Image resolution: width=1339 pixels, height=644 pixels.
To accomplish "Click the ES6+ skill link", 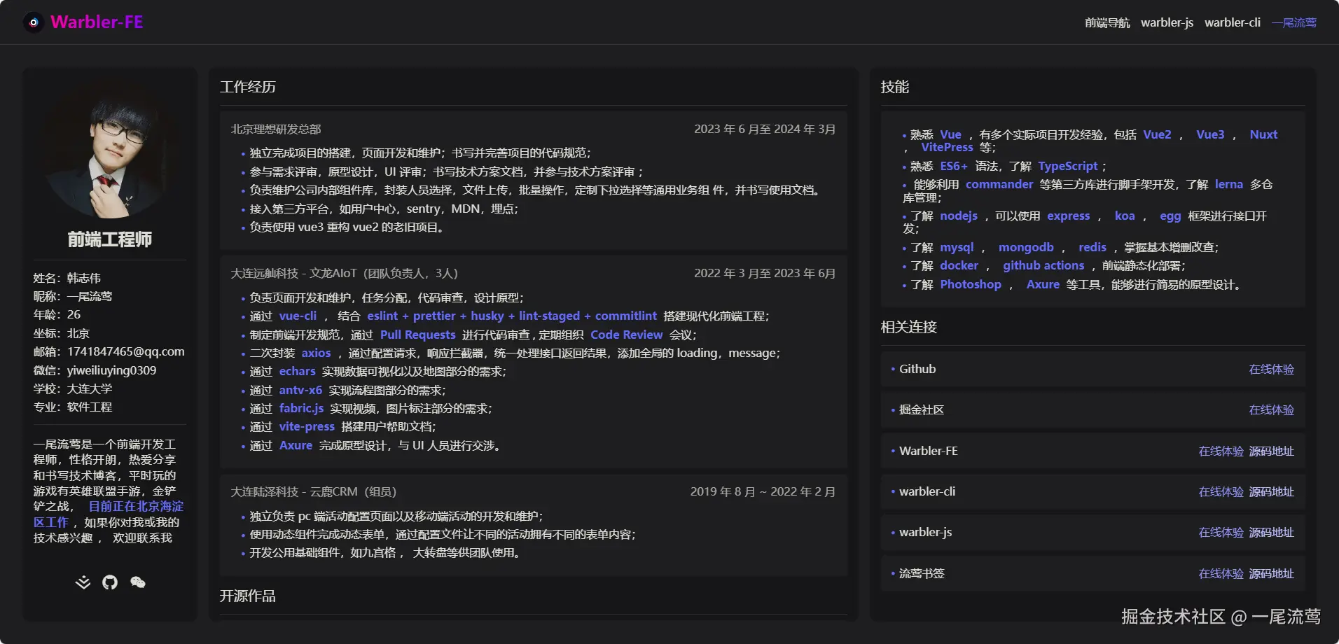I will (954, 166).
